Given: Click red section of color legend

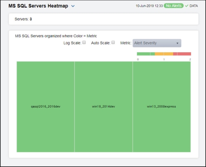Looking at the screenshot, I should coord(182,54).
